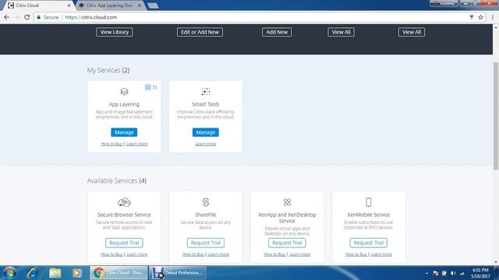Bookmark this page with the star icon
Viewport: 499px width, 280px height.
pyautogui.click(x=480, y=17)
